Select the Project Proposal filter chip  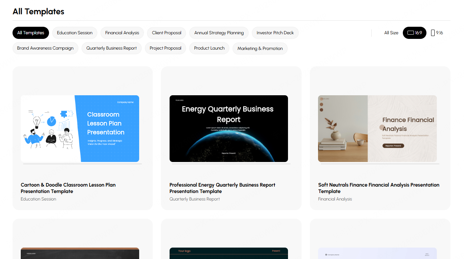click(165, 48)
